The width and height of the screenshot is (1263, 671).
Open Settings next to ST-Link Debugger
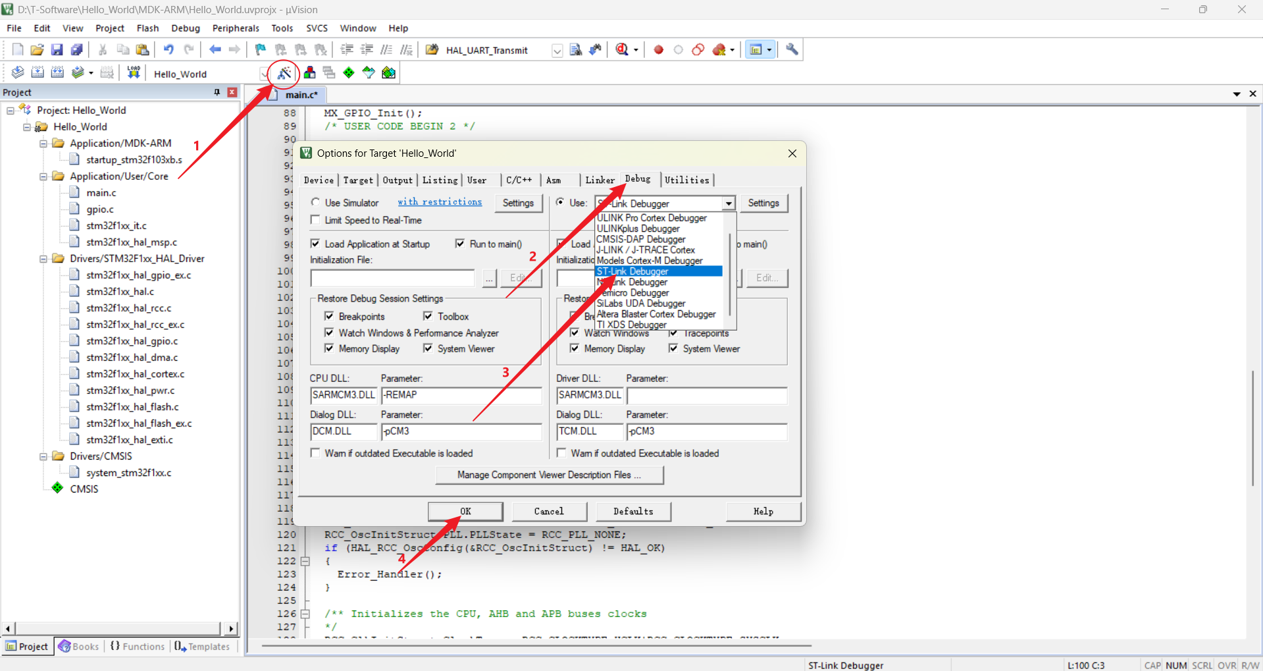(x=763, y=203)
